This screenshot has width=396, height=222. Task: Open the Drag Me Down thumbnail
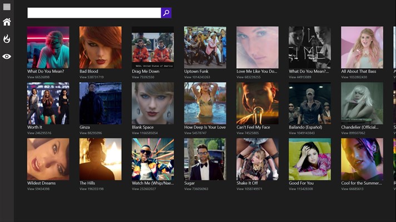[x=153, y=47]
